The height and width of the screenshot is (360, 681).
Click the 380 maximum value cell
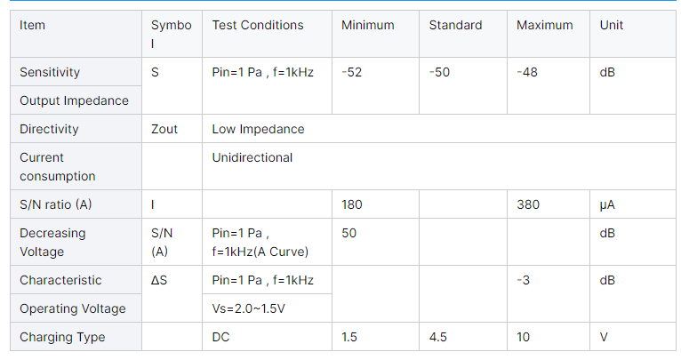click(x=528, y=204)
